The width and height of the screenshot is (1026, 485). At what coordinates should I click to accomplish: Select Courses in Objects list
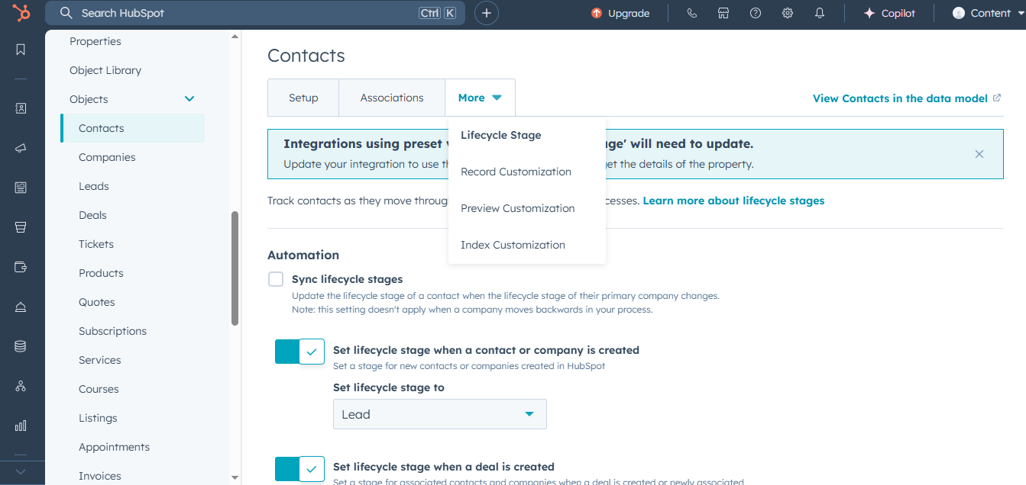coord(99,389)
